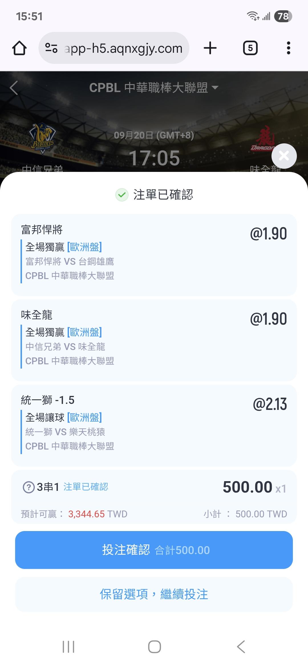
Task: Click the 中信兄弟 Brothers team logo
Action: (x=42, y=138)
